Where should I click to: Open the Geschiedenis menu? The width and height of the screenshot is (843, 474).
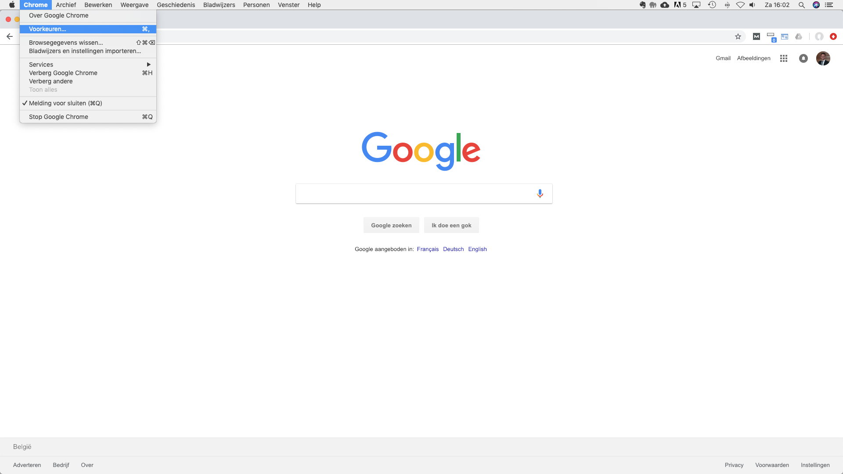click(176, 5)
